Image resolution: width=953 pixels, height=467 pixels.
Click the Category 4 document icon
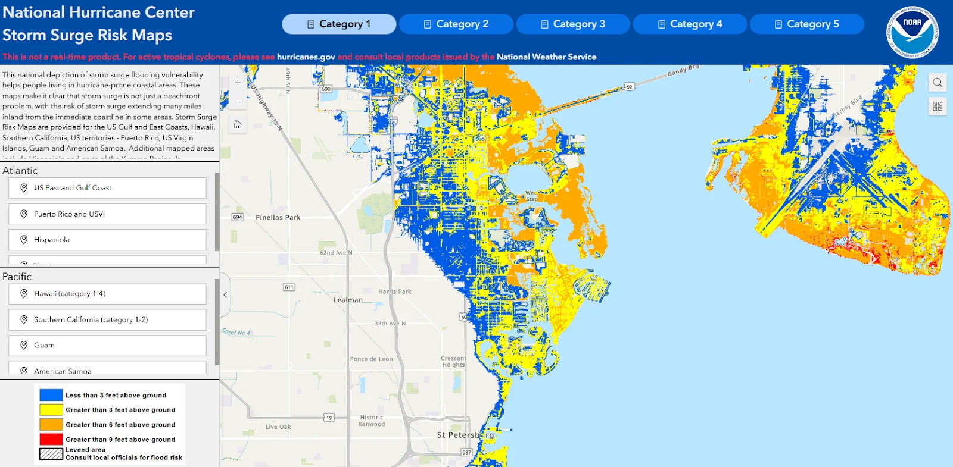coord(662,24)
